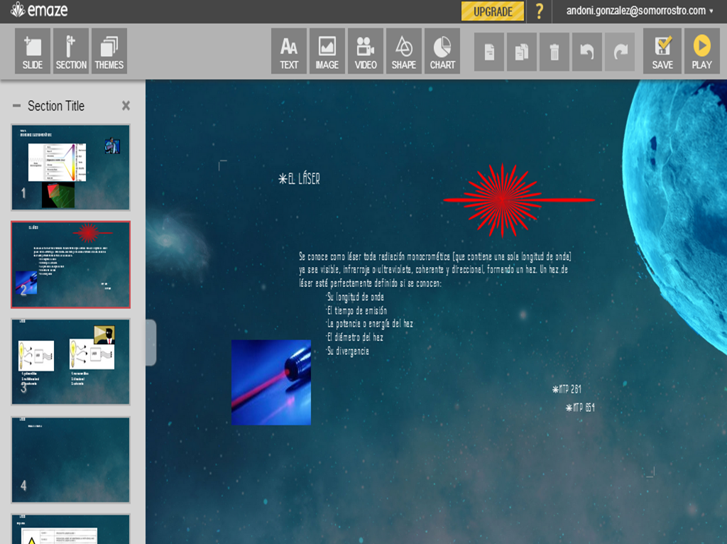Image resolution: width=727 pixels, height=544 pixels.
Task: Click the 'Su divergencia' bullet
Action: point(348,351)
